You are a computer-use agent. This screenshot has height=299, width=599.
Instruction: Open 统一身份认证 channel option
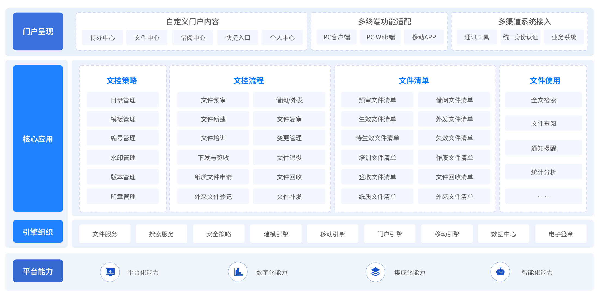pos(520,37)
